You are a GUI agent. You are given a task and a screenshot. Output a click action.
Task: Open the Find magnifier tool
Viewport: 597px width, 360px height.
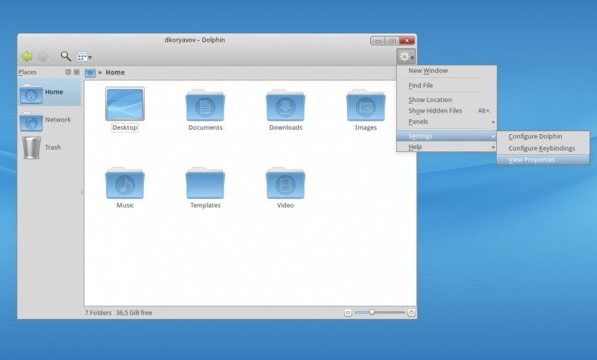tap(66, 56)
